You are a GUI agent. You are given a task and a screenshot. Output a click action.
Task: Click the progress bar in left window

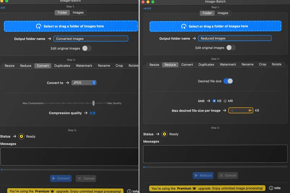70,170
